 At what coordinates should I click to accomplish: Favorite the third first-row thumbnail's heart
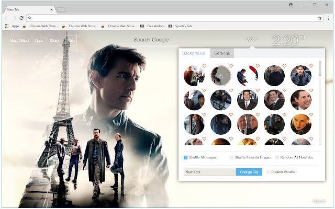click(x=258, y=66)
